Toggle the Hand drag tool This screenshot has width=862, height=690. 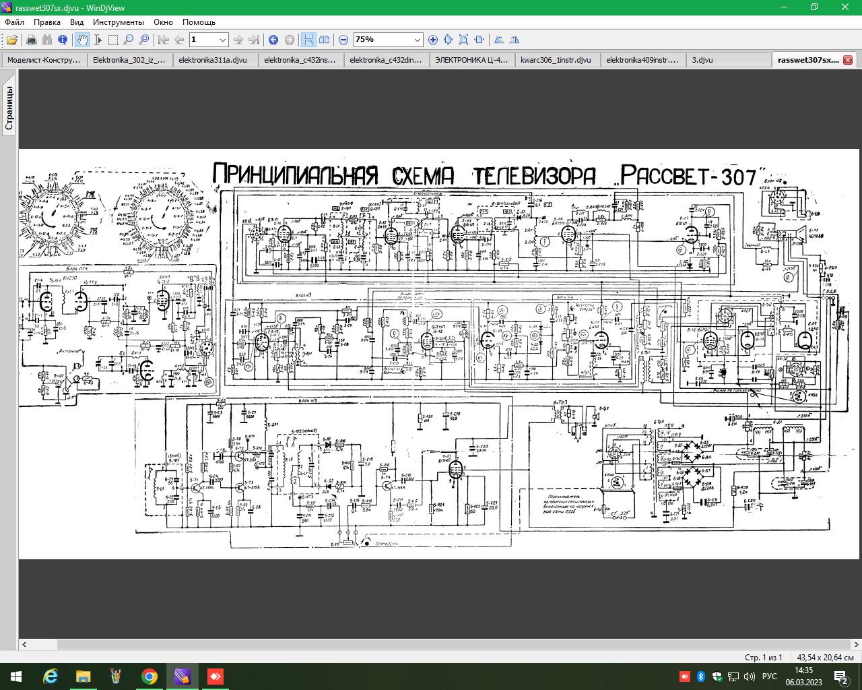[82, 40]
